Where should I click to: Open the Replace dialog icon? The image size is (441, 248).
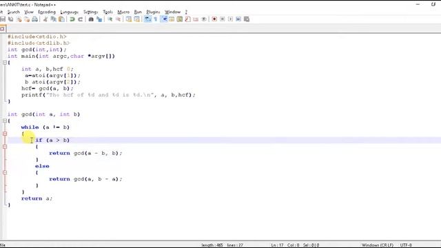click(99, 19)
